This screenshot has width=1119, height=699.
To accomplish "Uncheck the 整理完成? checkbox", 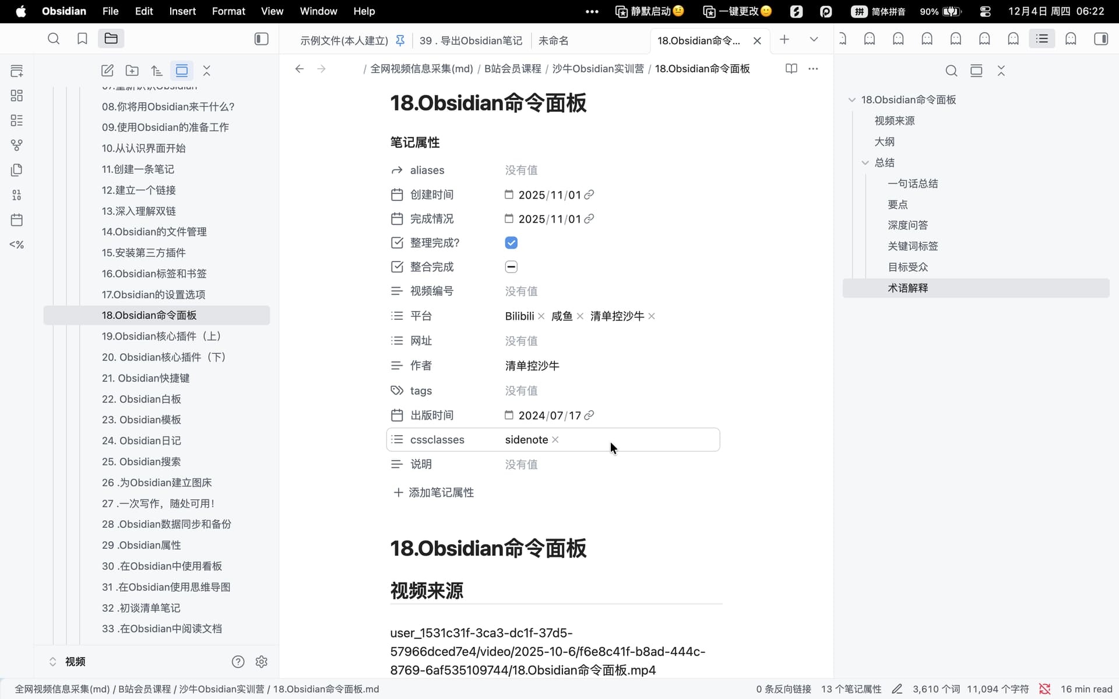I will (x=511, y=243).
